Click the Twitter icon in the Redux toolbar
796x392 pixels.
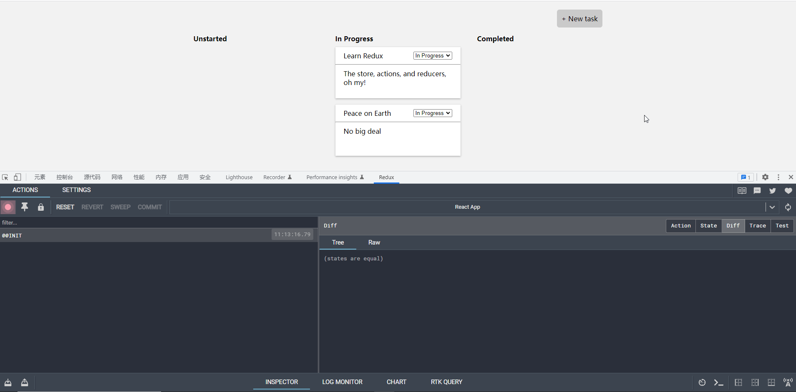point(772,191)
